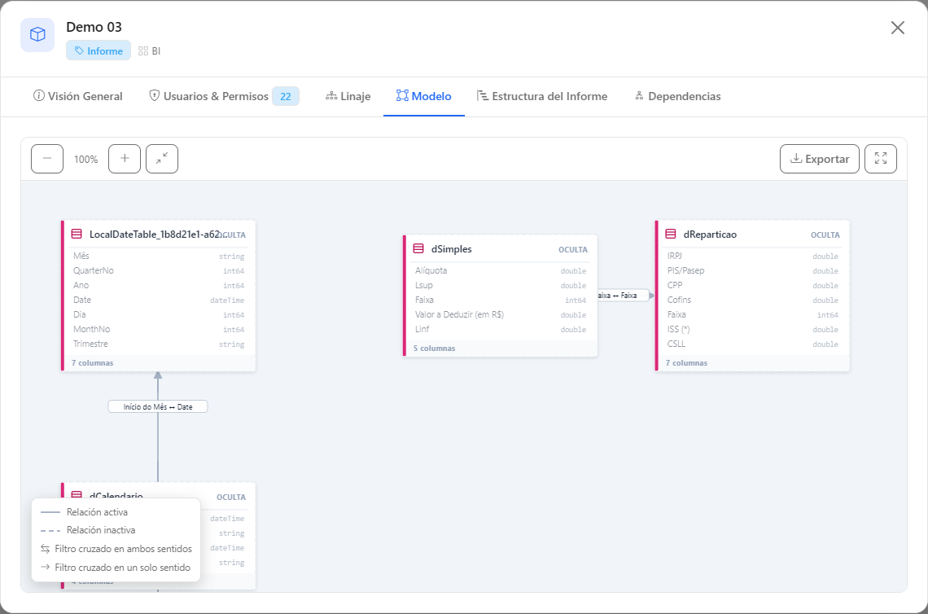
Task: Click the OCULTA label on dCalendario
Action: point(231,498)
